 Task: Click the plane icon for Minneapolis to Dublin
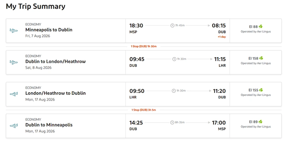[x=14, y=31]
